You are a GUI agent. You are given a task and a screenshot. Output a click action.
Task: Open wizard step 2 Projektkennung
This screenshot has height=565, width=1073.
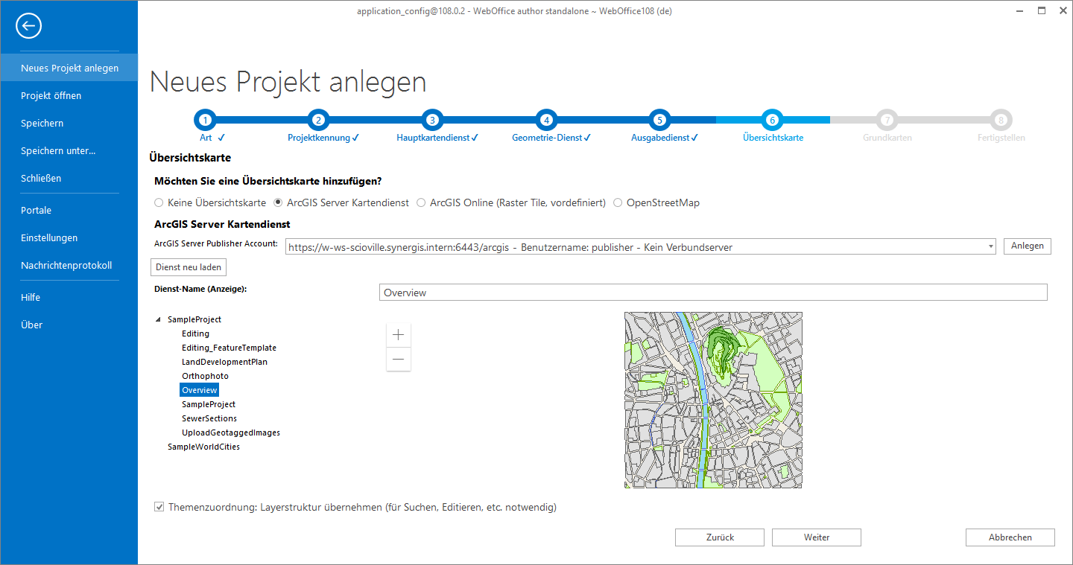318,119
